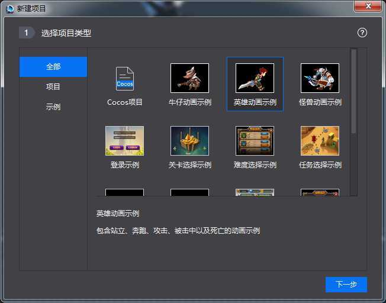Click the 关卡选择示例 label text

tap(190, 165)
